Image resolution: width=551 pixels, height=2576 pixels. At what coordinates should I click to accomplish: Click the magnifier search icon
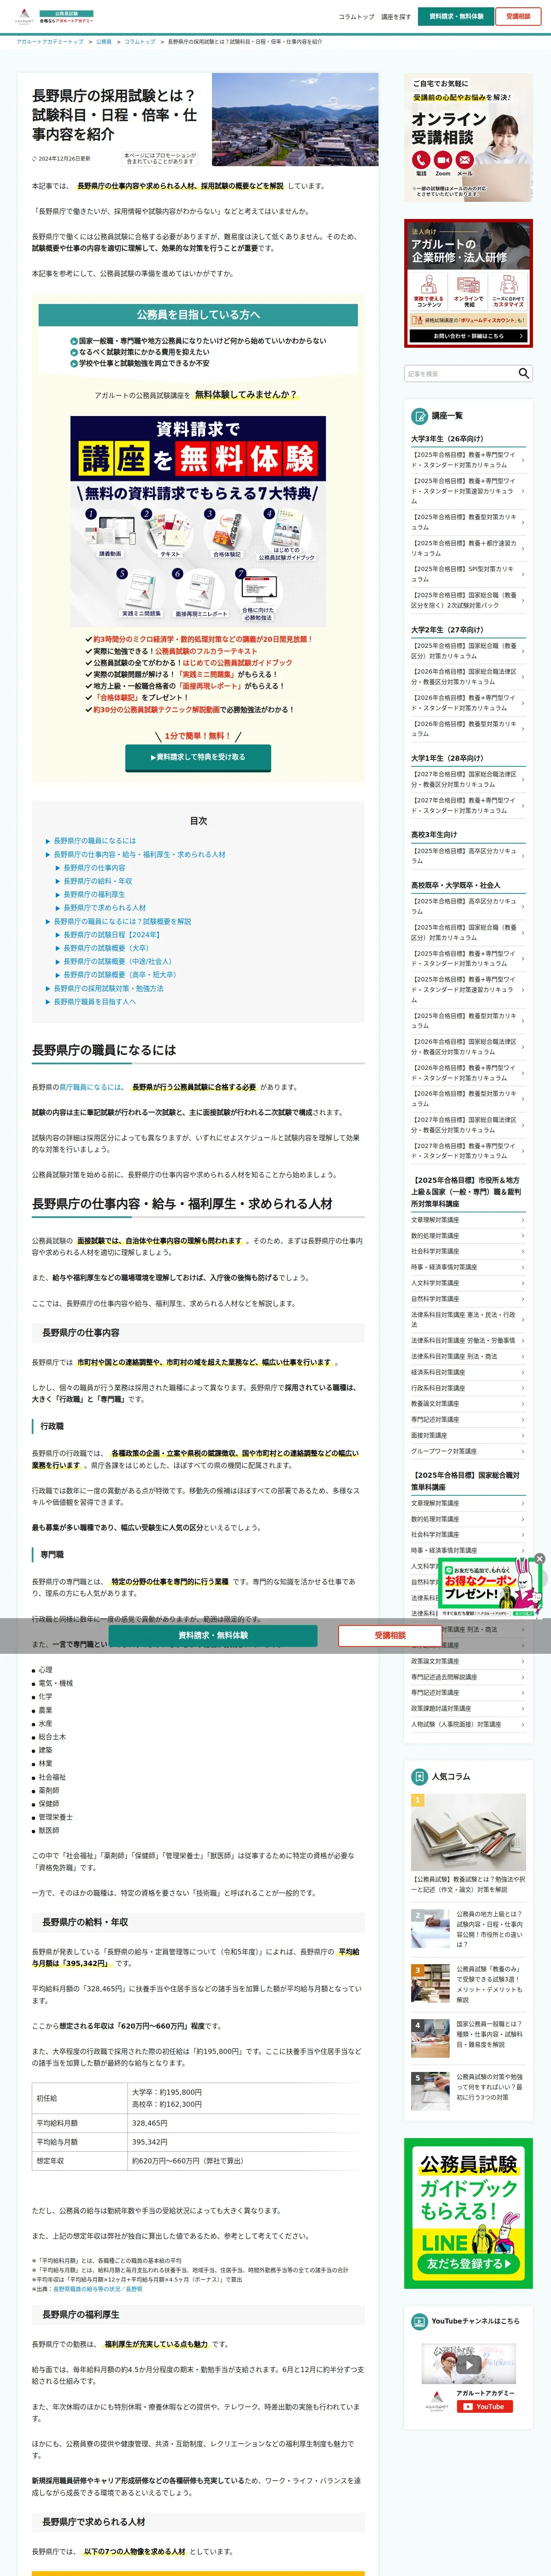pos(524,373)
